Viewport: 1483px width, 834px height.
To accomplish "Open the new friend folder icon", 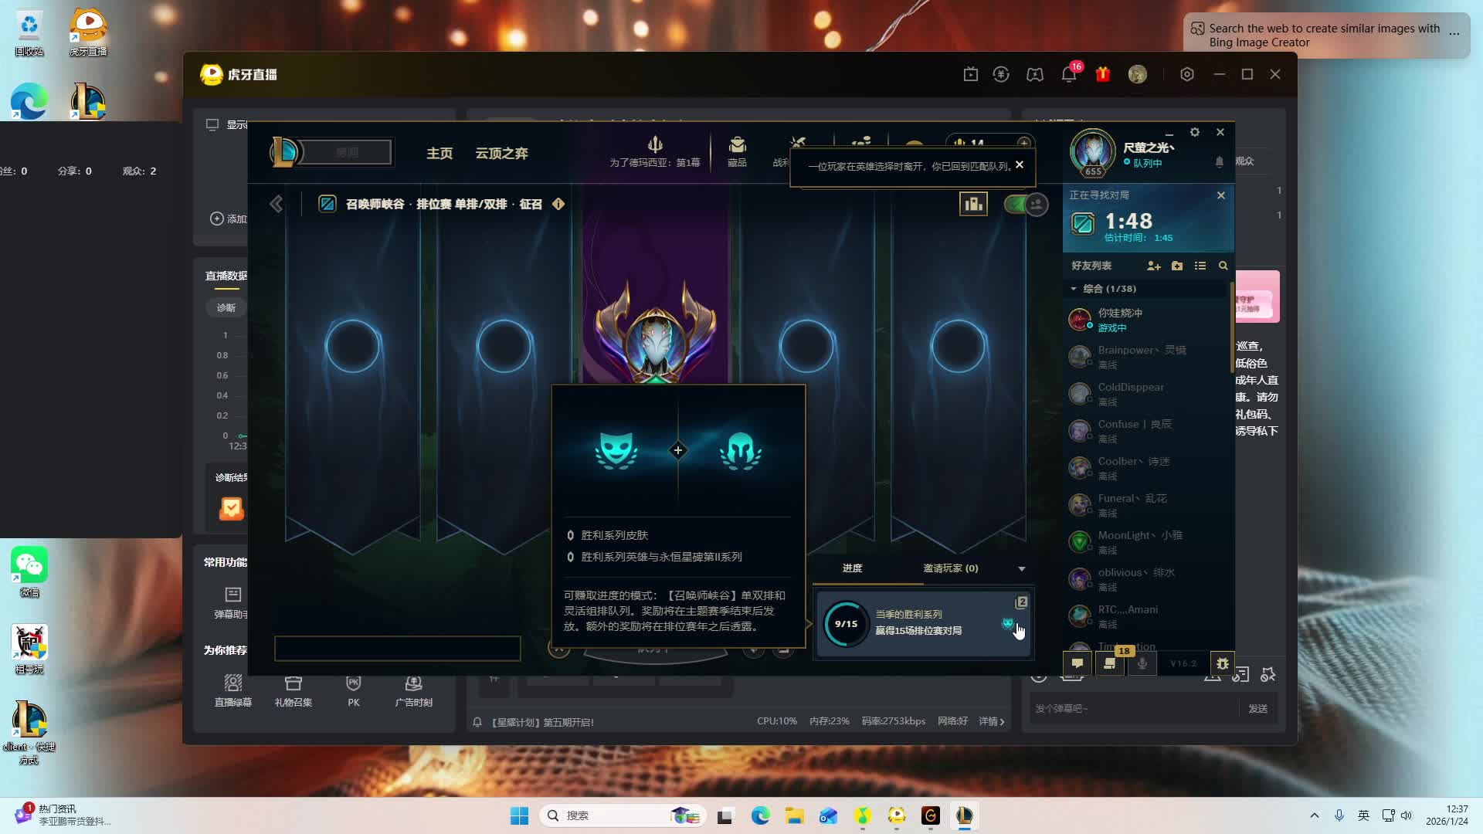I will click(x=1177, y=266).
